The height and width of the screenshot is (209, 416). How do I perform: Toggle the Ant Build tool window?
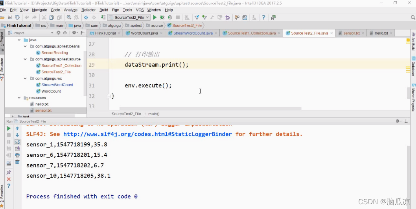[413, 42]
